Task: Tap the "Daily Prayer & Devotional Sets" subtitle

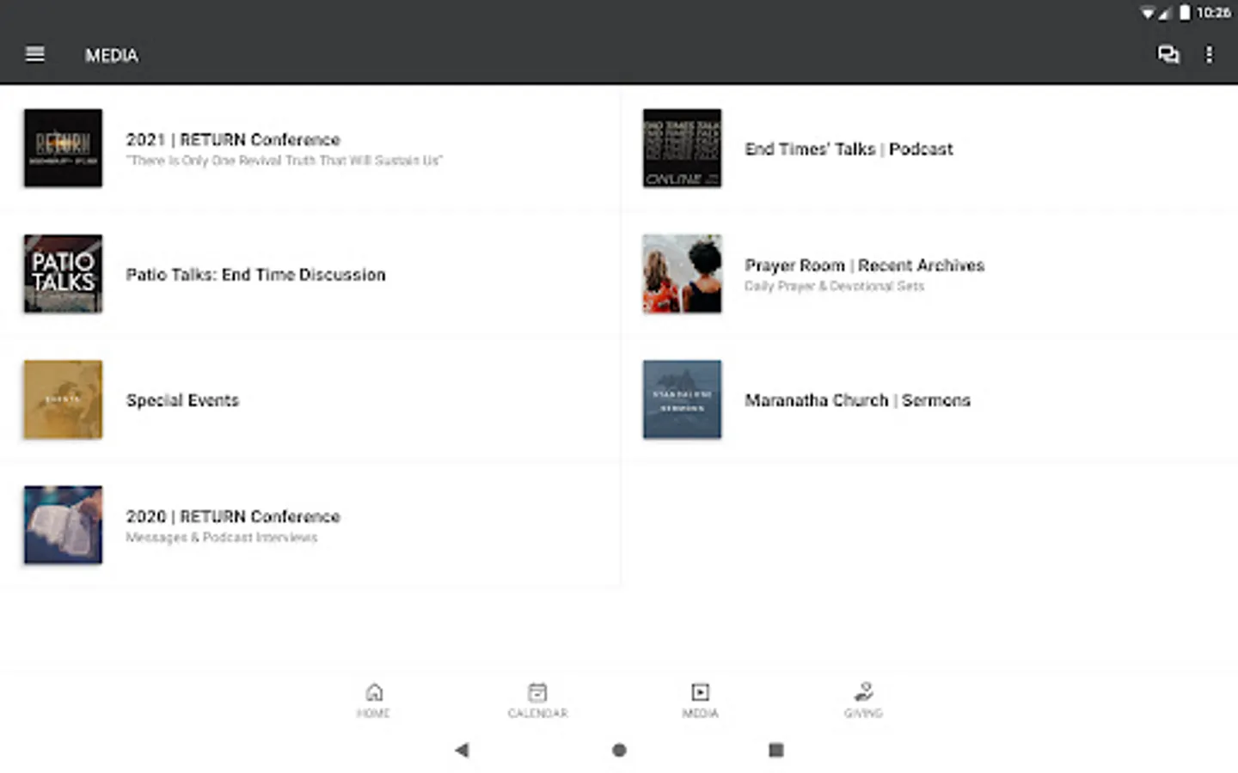Action: pyautogui.click(x=834, y=286)
